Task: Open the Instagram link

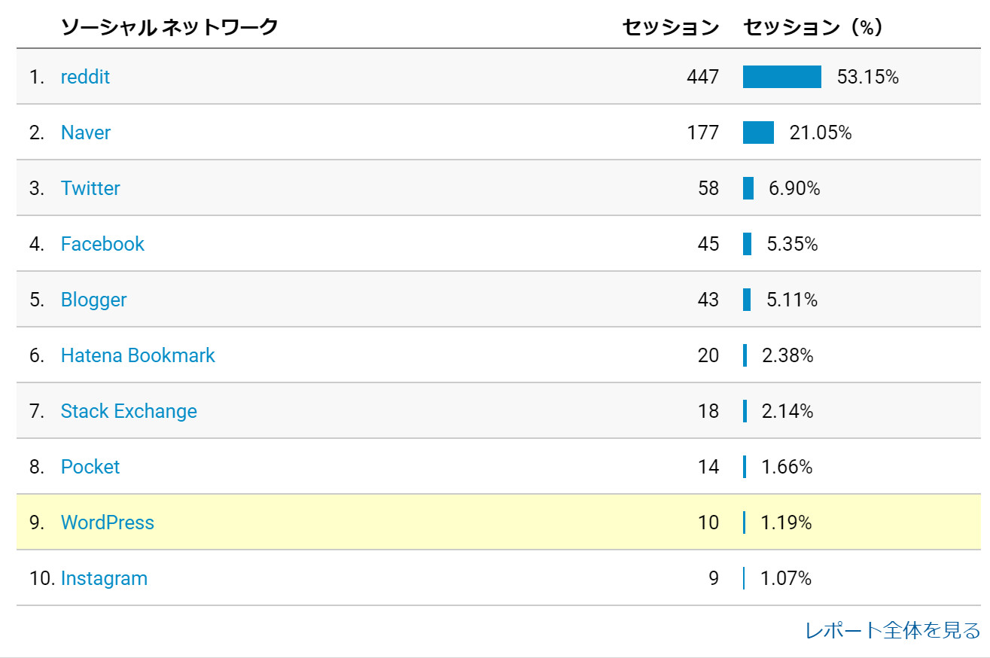Action: pyautogui.click(x=104, y=578)
